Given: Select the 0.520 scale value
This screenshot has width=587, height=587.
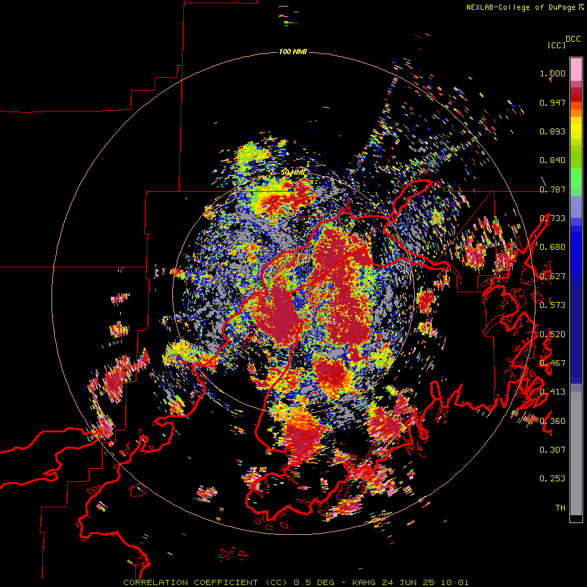Looking at the screenshot, I should click(552, 335).
